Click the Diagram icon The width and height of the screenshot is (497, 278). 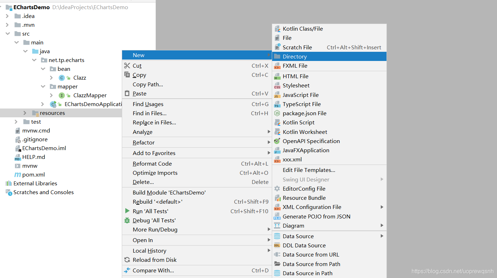point(277,226)
